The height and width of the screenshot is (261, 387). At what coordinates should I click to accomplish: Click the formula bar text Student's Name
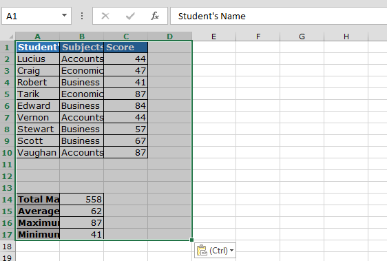pyautogui.click(x=212, y=17)
